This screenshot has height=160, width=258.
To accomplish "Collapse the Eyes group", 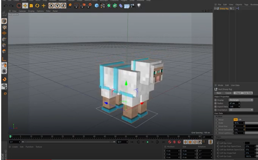I will point(217,137).
